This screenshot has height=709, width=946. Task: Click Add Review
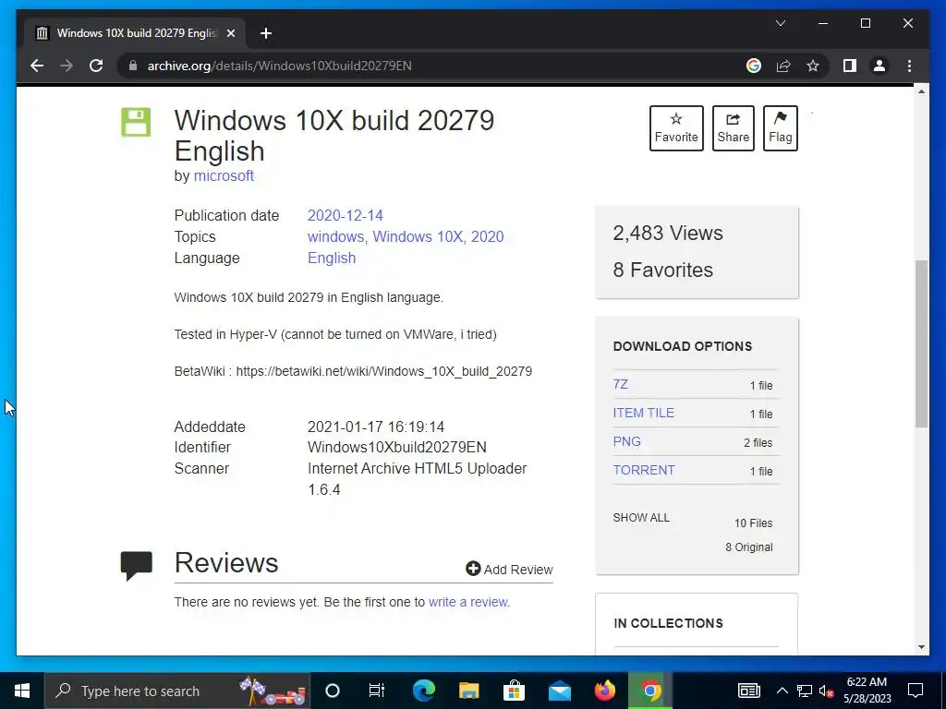click(509, 569)
